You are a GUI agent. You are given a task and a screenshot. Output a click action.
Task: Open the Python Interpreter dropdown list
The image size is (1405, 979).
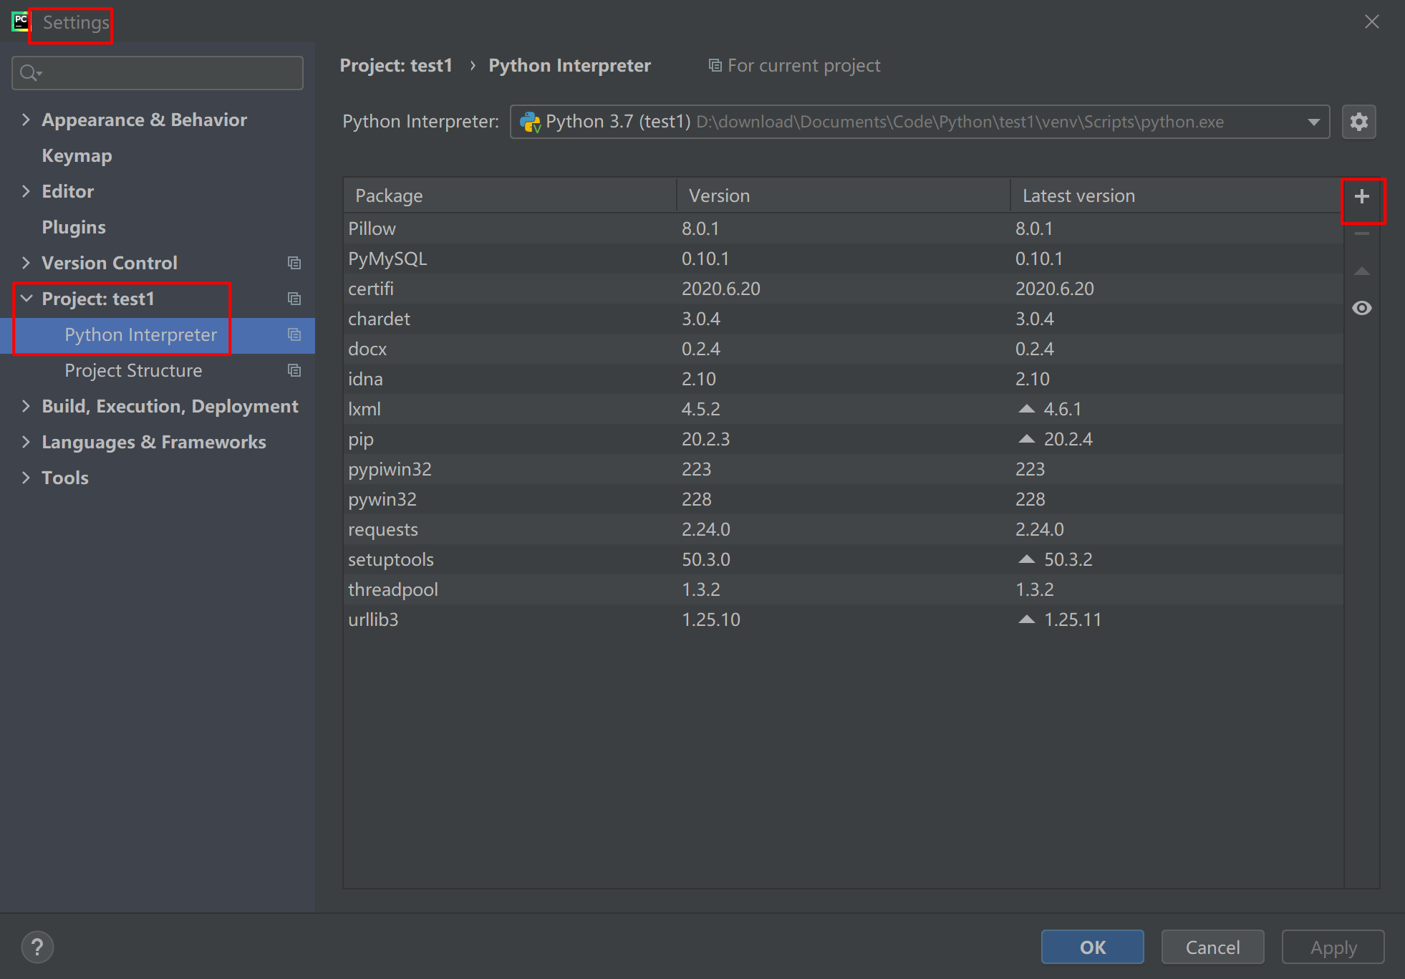pyautogui.click(x=1314, y=122)
